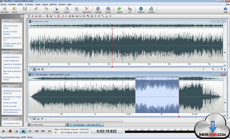Collapse the Outils sidebar section
This screenshot has height=139, width=230.
(x=20, y=119)
